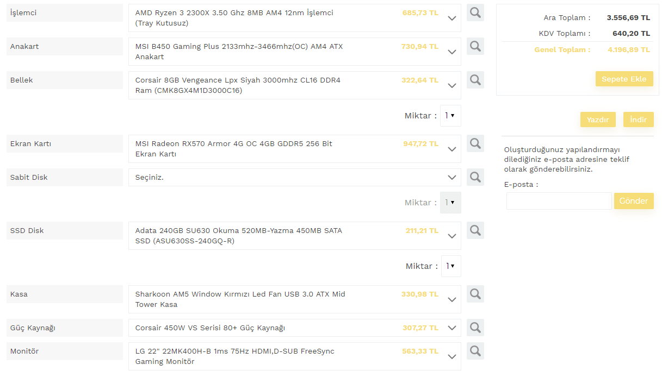Click the Genel Toplam 4.196,89 TL value
The width and height of the screenshot is (668, 371).
629,49
